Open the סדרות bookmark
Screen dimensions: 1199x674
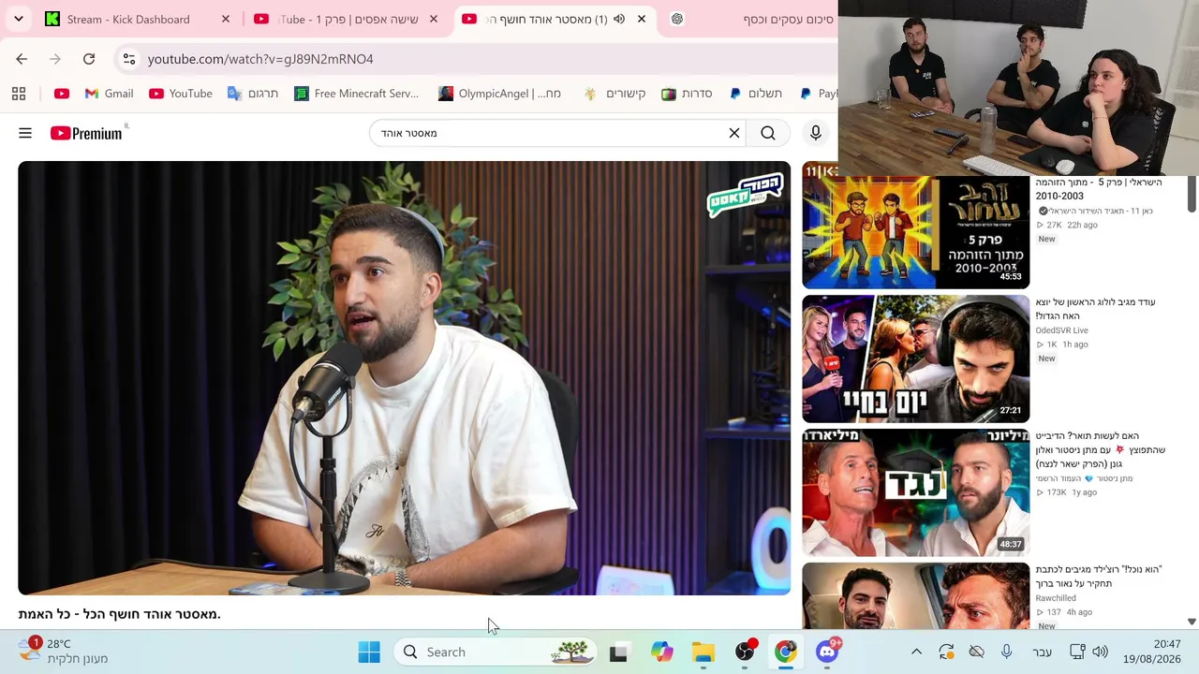687,94
